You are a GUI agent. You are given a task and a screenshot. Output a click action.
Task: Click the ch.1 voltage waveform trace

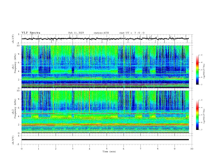(105, 39)
